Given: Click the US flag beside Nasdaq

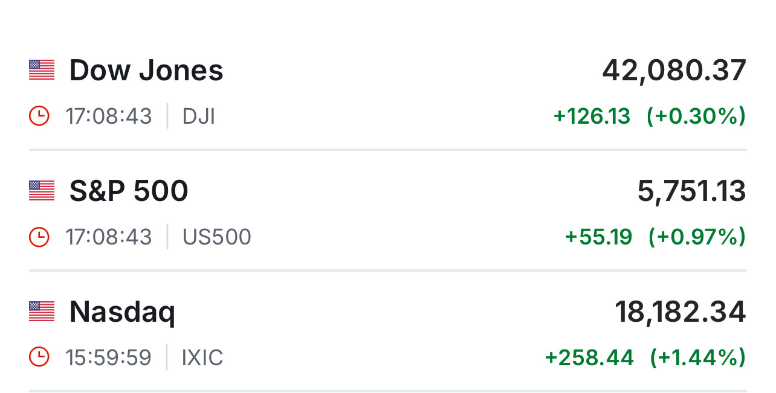Looking at the screenshot, I should click(42, 312).
